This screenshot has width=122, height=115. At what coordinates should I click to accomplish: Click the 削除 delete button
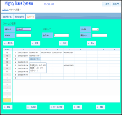point(101,107)
